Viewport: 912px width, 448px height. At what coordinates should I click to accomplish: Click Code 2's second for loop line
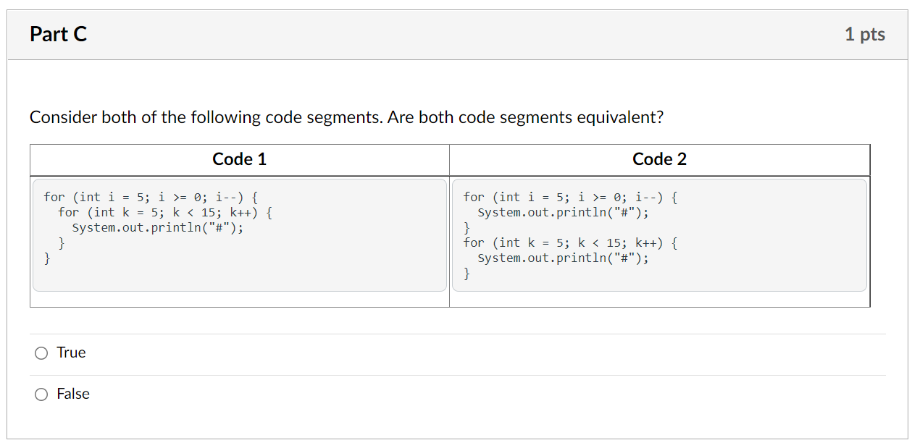point(570,243)
